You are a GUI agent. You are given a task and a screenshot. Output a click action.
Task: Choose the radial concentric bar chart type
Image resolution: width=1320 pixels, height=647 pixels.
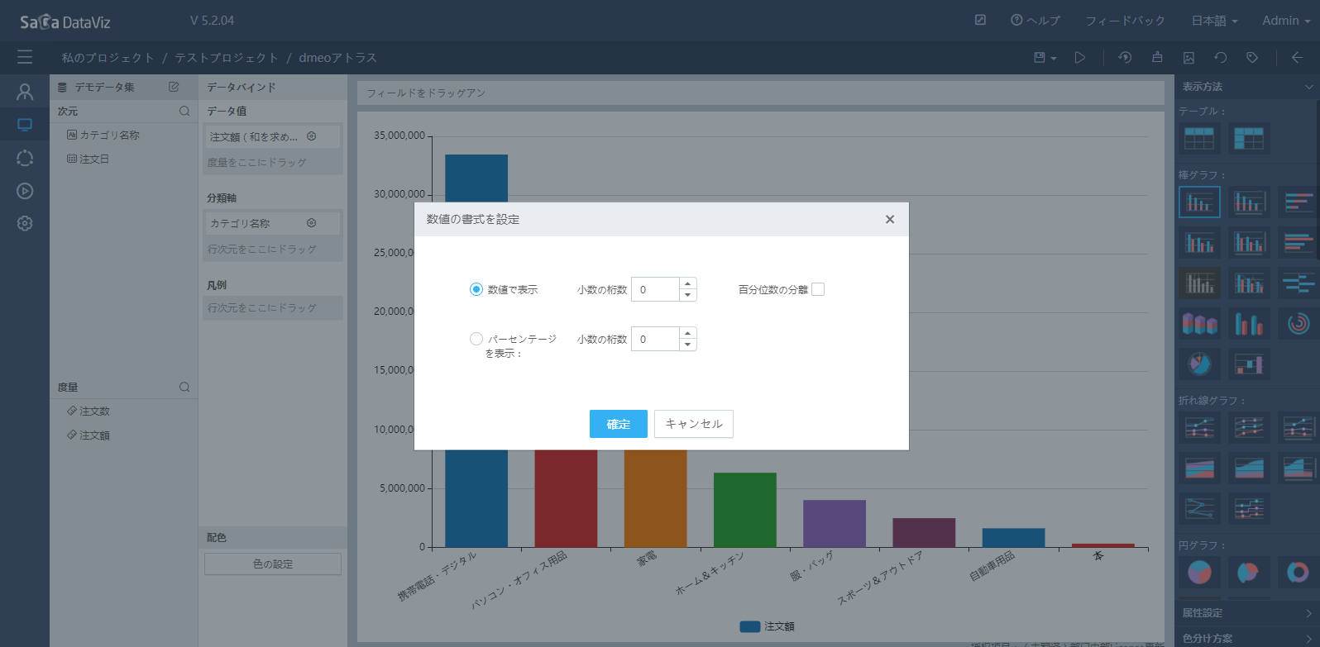point(1298,323)
